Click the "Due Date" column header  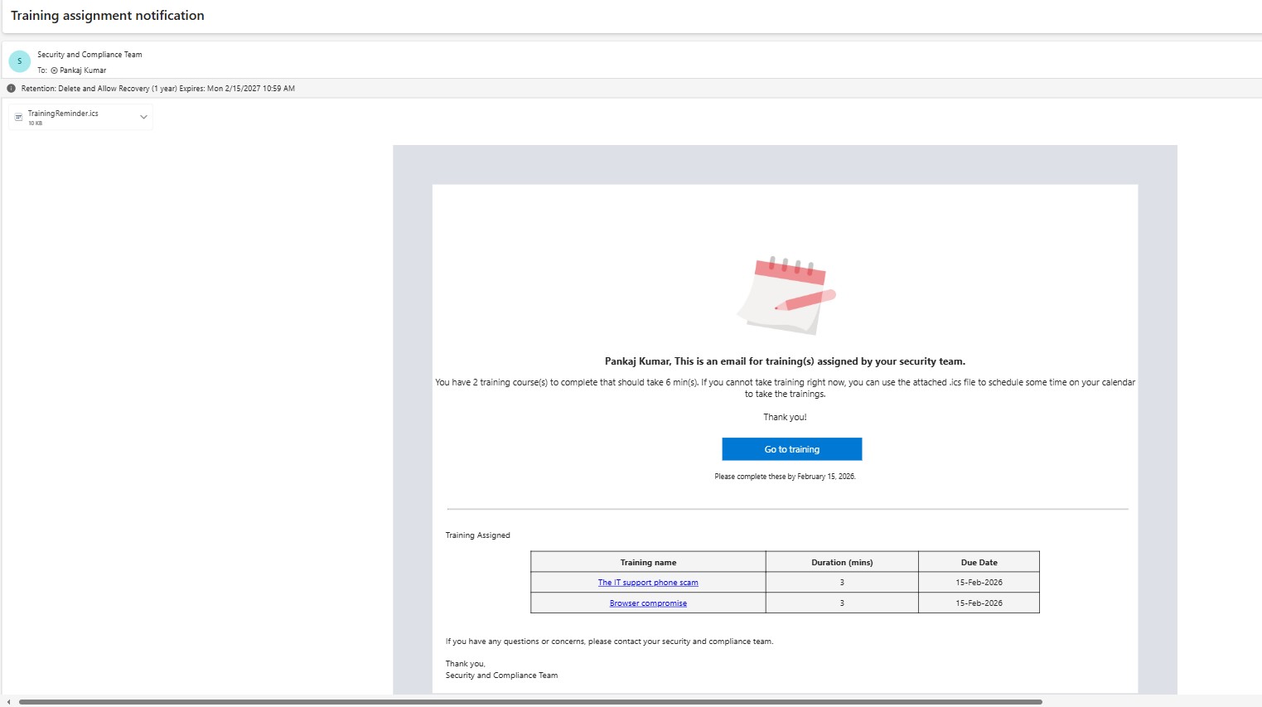coord(979,563)
